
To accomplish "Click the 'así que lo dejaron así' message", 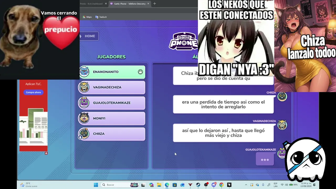I will (x=223, y=133).
